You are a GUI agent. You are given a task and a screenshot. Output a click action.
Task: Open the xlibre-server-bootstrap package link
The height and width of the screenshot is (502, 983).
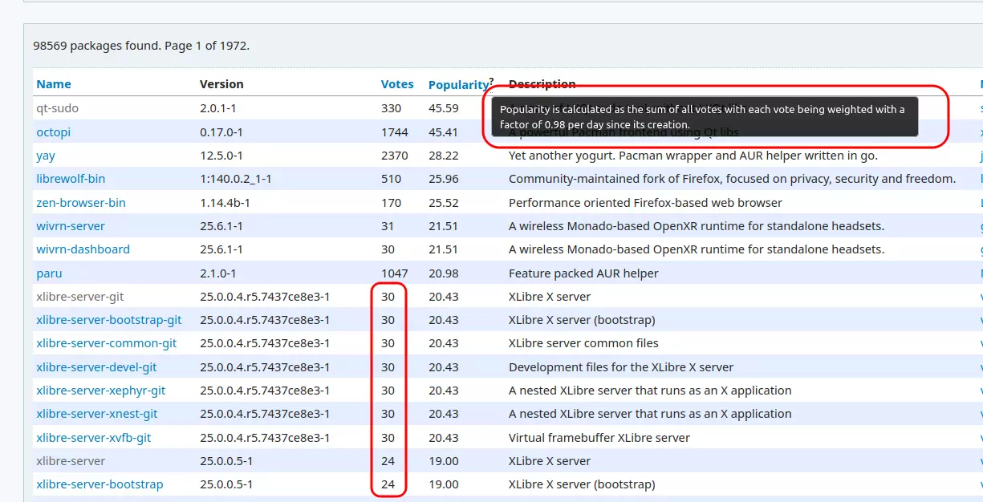pyautogui.click(x=100, y=484)
